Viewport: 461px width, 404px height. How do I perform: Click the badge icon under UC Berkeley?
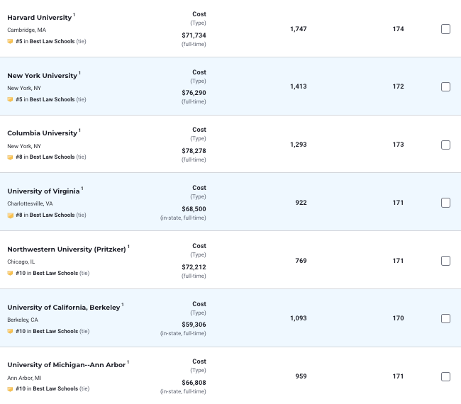[x=10, y=331]
